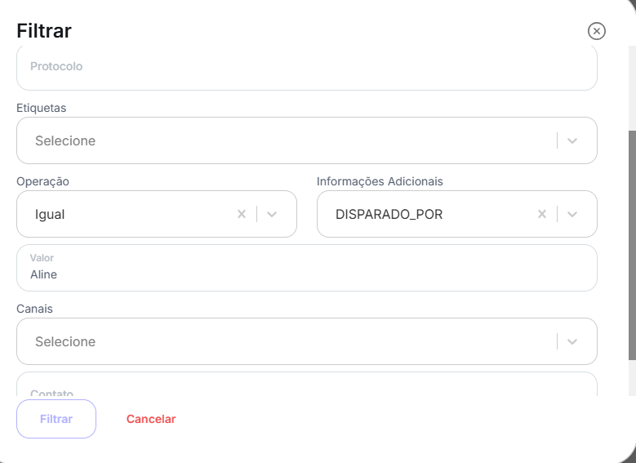Click into the Protocolo input field
The image size is (636, 463).
tap(306, 67)
